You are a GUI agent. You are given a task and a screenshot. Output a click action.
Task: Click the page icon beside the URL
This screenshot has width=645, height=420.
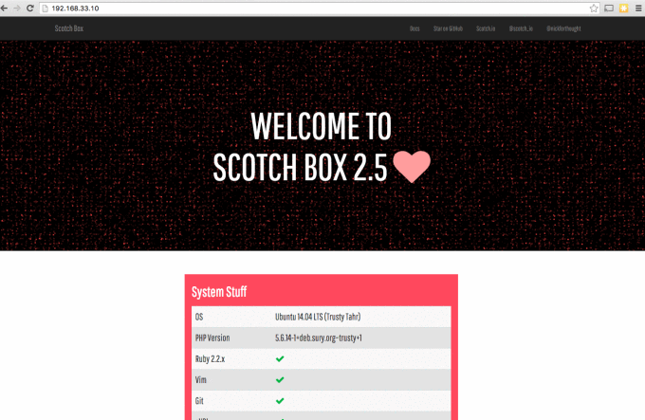[46, 9]
